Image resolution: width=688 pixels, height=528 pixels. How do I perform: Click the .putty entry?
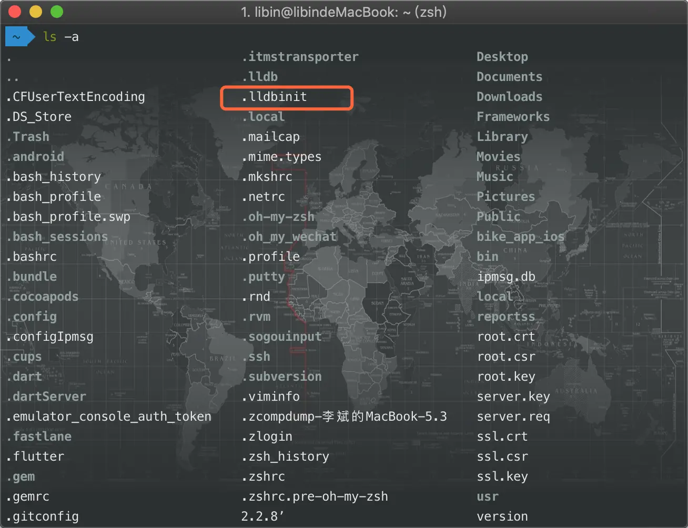pos(264,277)
